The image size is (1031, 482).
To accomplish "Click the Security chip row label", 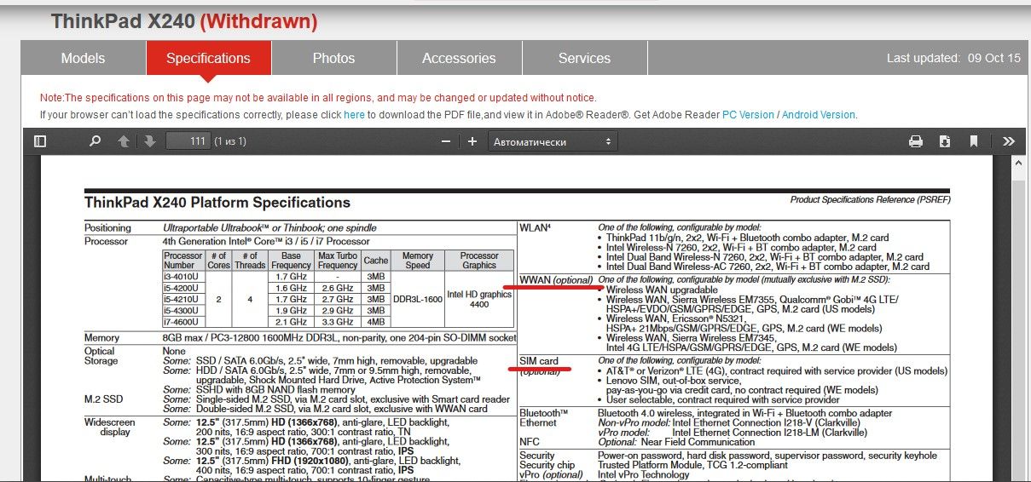I will tap(547, 465).
